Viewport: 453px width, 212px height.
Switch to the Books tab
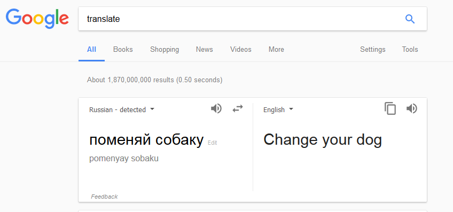[123, 49]
